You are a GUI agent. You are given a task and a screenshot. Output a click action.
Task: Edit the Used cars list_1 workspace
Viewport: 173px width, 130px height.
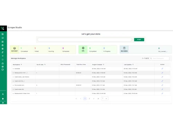tap(162, 81)
